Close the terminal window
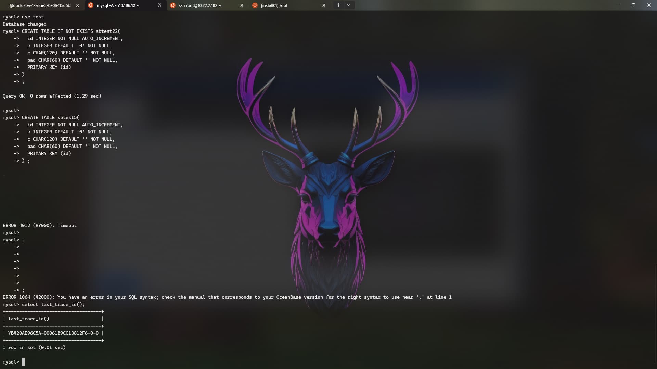Image resolution: width=657 pixels, height=369 pixels. 649,5
